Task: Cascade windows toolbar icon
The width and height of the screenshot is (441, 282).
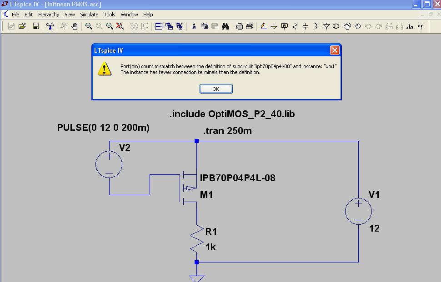Action: point(169,26)
